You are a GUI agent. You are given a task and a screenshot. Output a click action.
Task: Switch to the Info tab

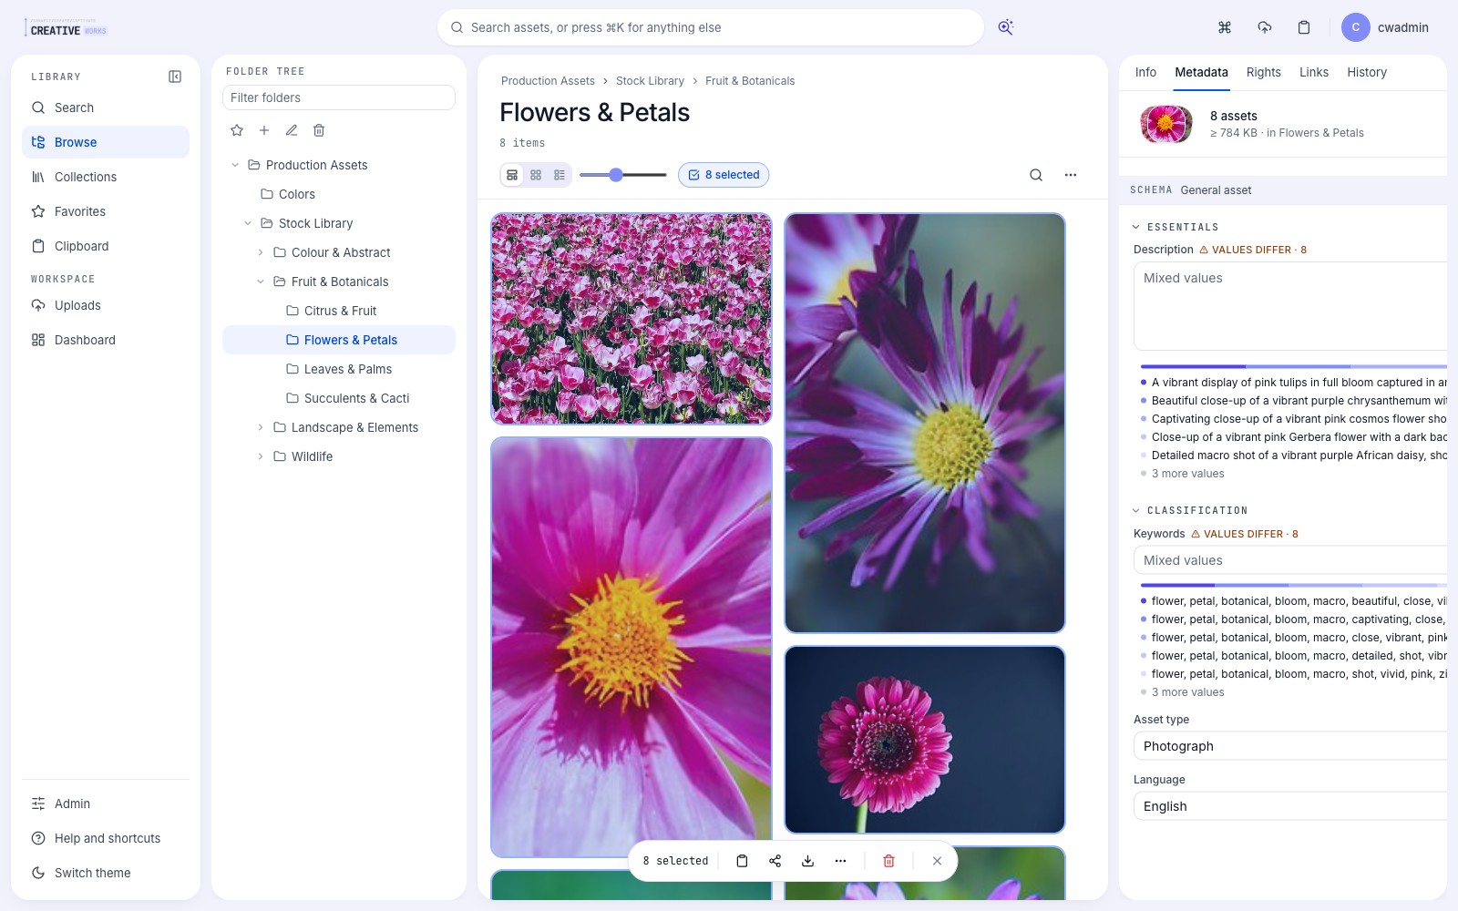(x=1145, y=72)
